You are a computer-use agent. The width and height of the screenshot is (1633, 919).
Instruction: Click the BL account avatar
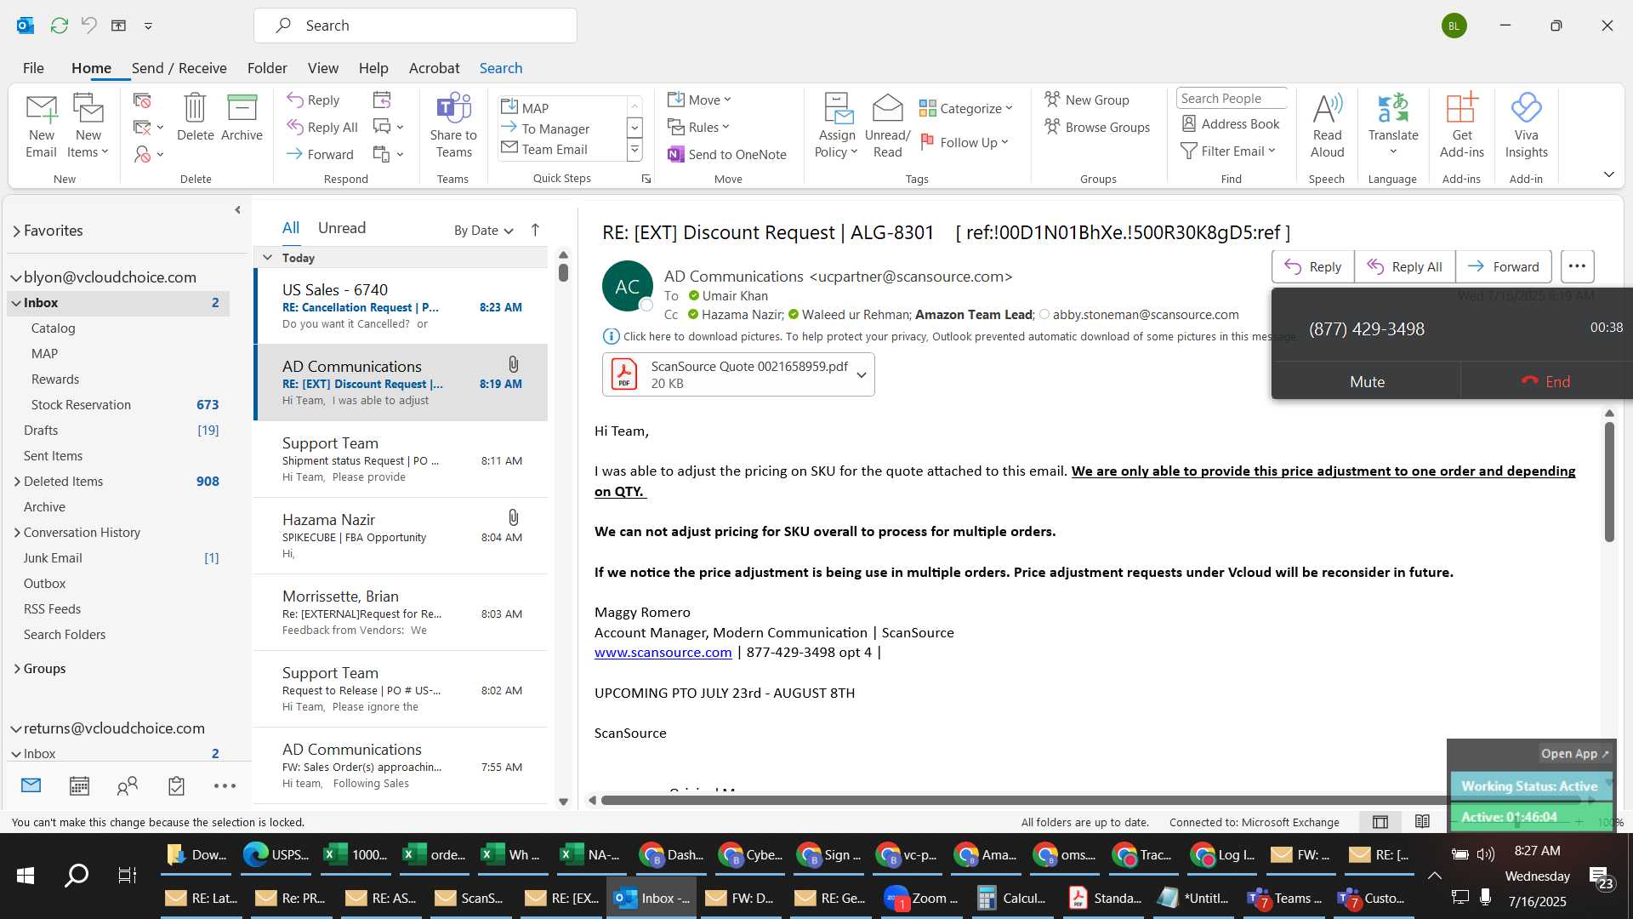1454,26
